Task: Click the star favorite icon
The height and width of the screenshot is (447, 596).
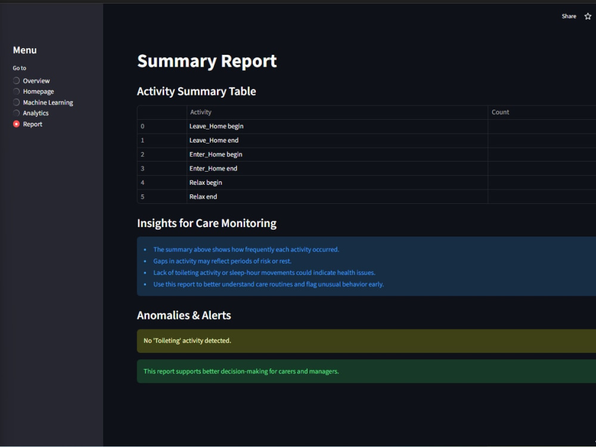Action: click(588, 16)
